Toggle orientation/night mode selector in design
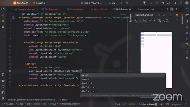Screen dimensions: 190x107 click(164, 15)
